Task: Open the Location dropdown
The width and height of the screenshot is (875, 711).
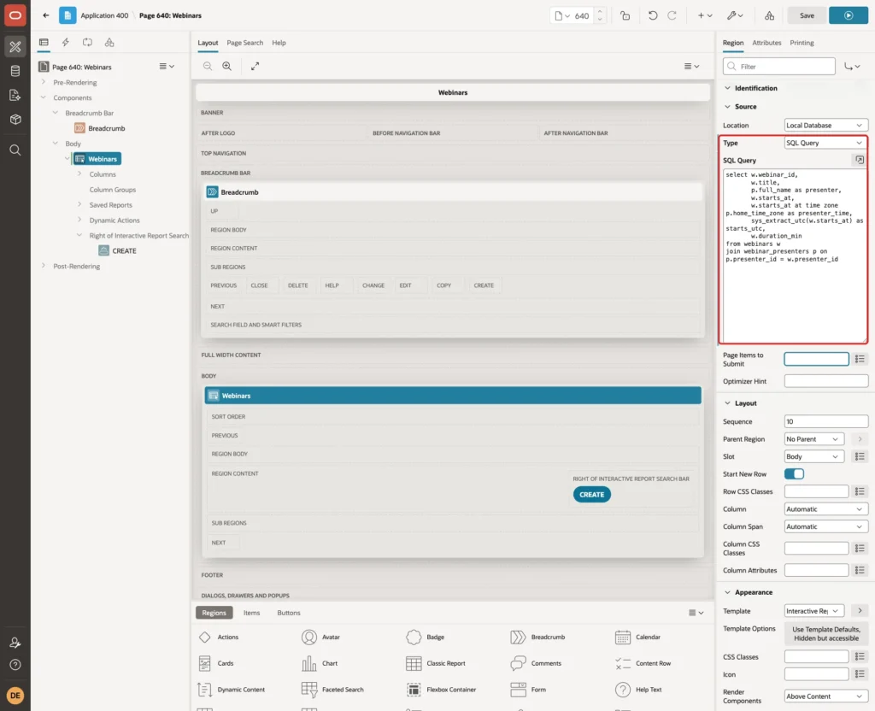Action: pos(826,126)
